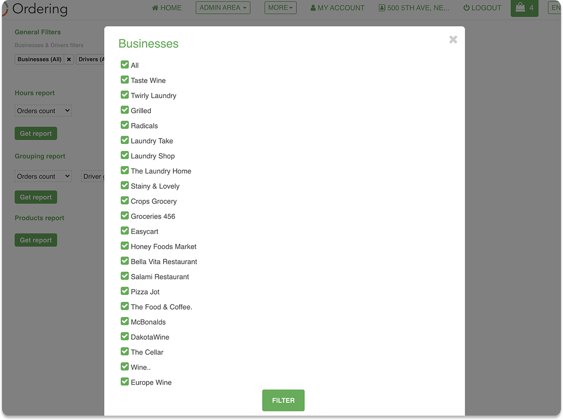
Task: Deselect The Laundry Home
Action: 125,170
